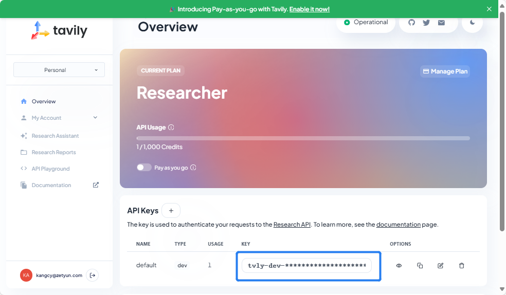Toggle dark mode with moon icon
506x295 pixels.
473,23
